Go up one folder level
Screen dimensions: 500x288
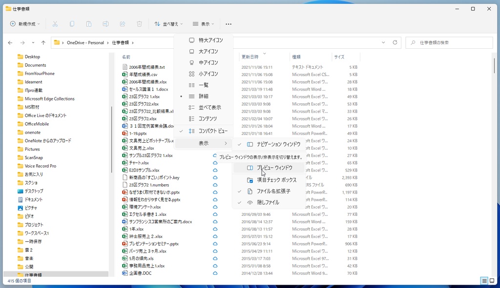[x=43, y=43]
